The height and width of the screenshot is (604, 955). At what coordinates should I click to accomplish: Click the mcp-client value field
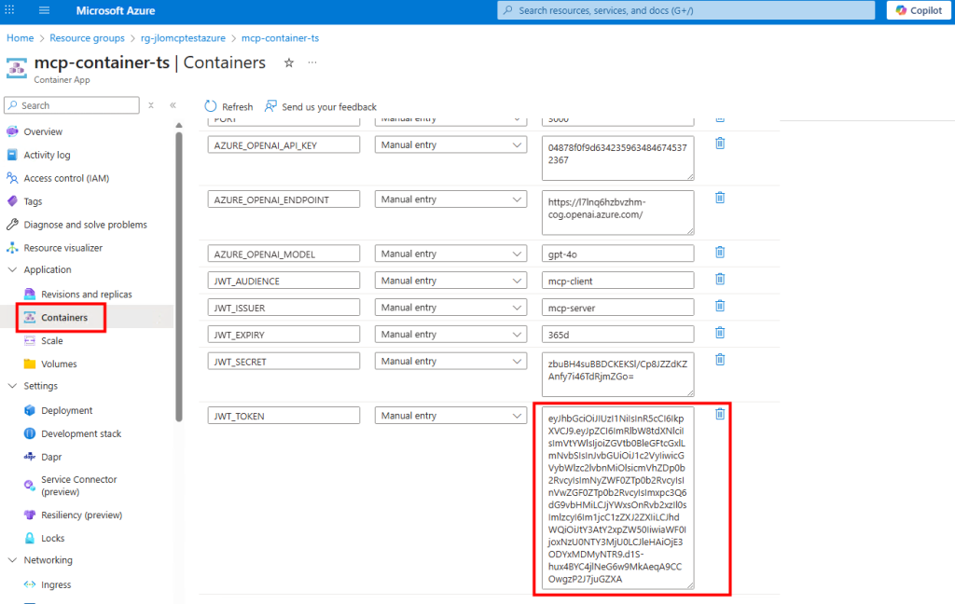617,280
